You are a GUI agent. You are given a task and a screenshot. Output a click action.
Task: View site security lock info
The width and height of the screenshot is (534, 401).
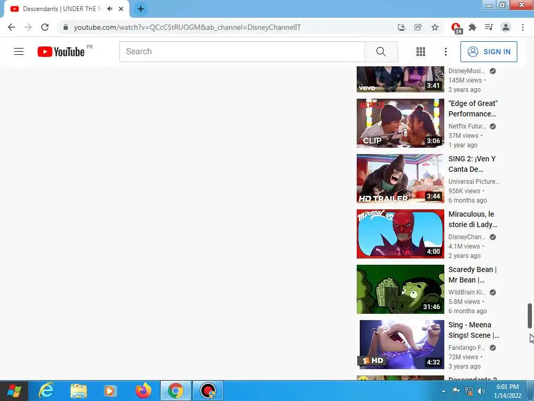tap(66, 27)
